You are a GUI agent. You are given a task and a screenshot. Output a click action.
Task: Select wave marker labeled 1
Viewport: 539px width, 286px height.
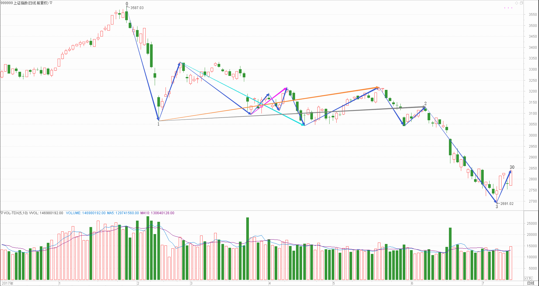[159, 124]
